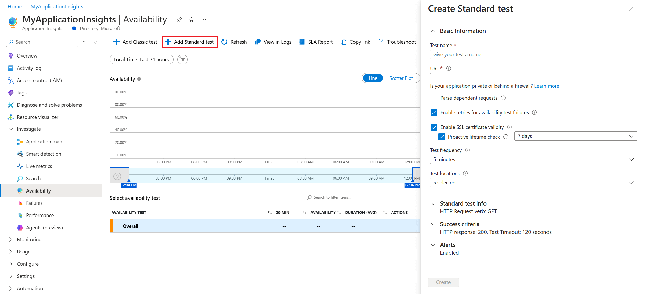The width and height of the screenshot is (645, 294).
Task: Click the Refresh icon in toolbar
Action: tap(224, 42)
